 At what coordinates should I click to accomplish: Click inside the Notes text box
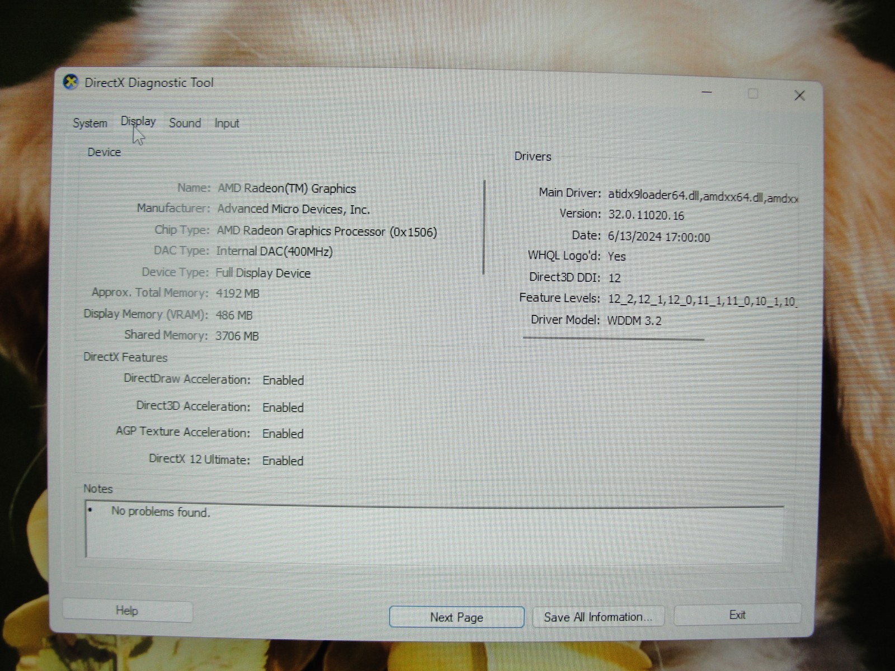(x=434, y=531)
